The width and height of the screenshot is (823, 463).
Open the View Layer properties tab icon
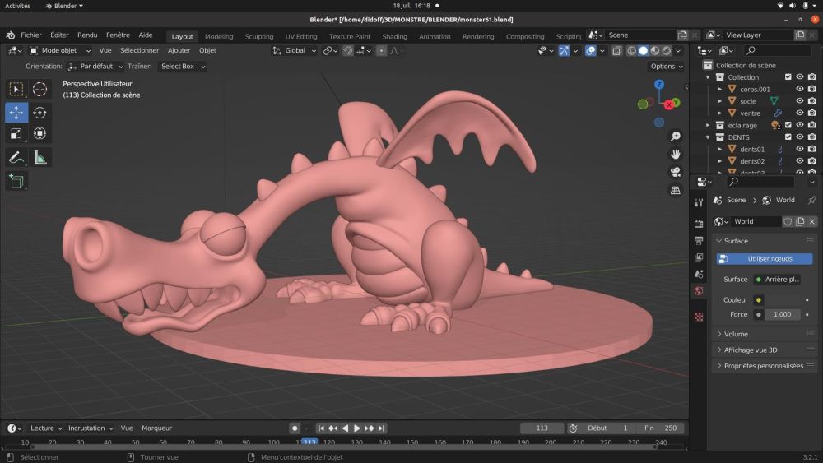[x=699, y=257]
